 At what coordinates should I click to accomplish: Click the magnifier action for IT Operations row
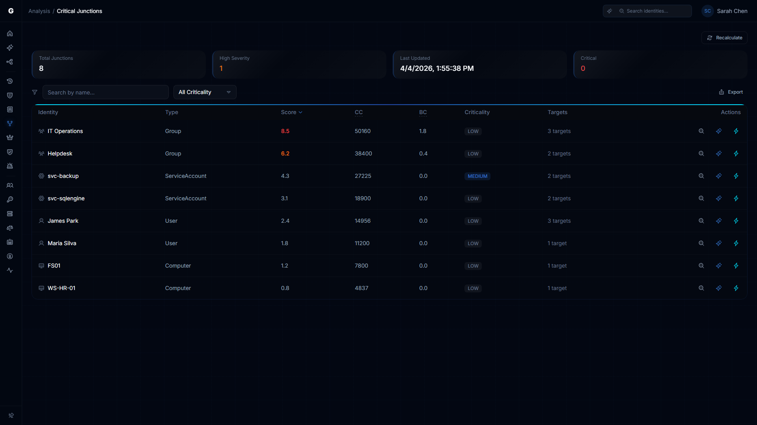point(701,131)
